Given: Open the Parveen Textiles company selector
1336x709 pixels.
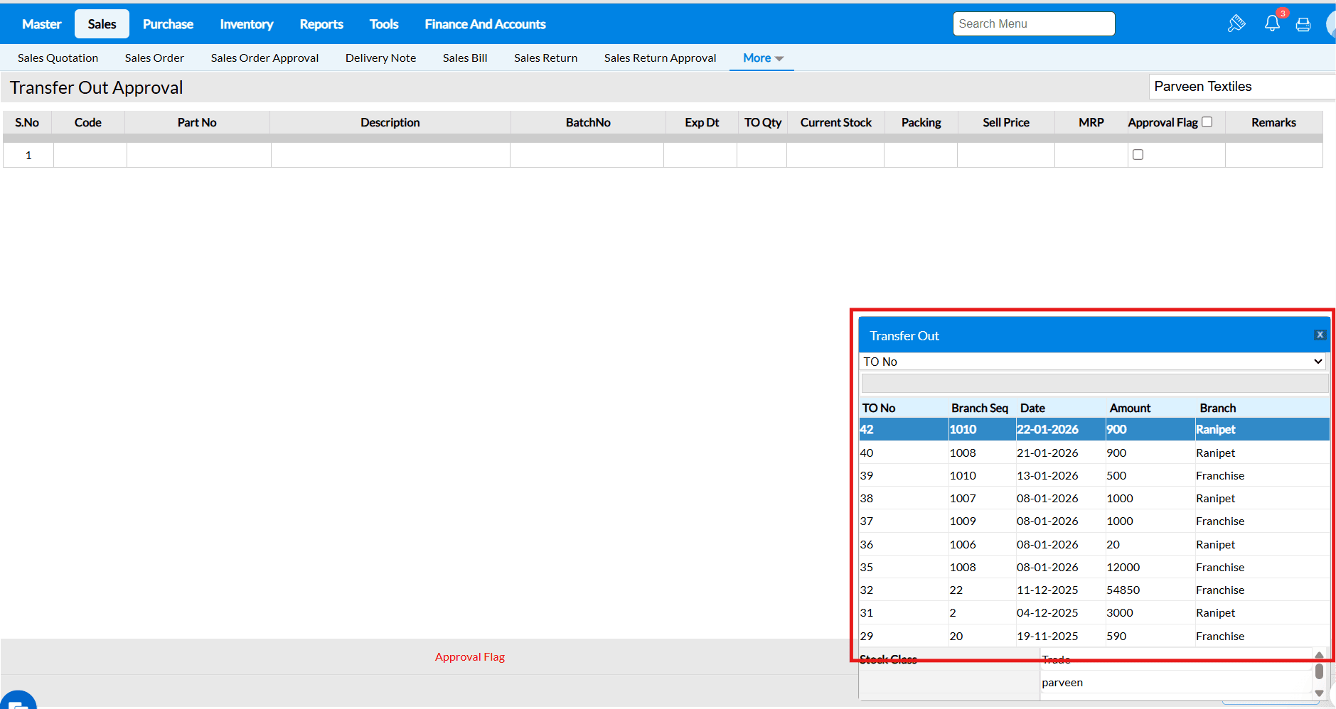Looking at the screenshot, I should tap(1241, 87).
